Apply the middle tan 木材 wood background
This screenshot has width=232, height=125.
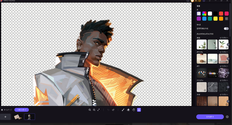213,101
